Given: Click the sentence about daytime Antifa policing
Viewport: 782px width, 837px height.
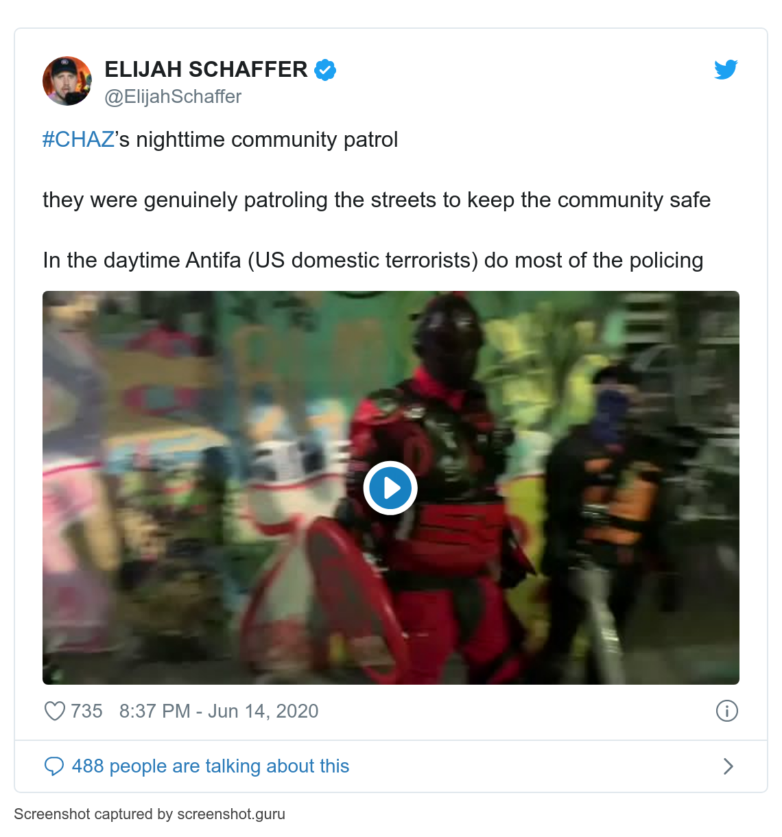Looking at the screenshot, I should tap(373, 260).
